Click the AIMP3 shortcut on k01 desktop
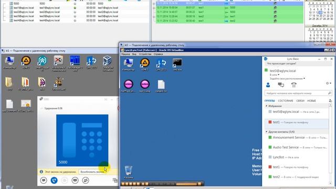336x189 pixels. (x=26, y=62)
